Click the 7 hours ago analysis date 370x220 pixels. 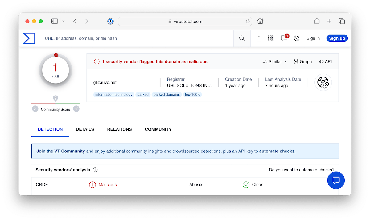(x=277, y=86)
